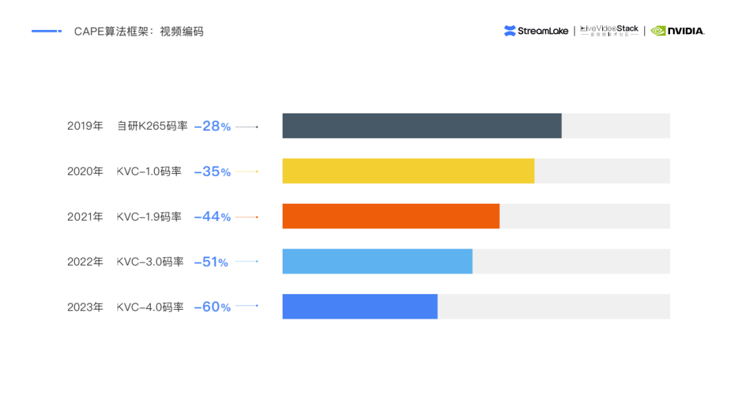Click the orange 2021 connector line
The width and height of the screenshot is (734, 411).
[x=247, y=217]
